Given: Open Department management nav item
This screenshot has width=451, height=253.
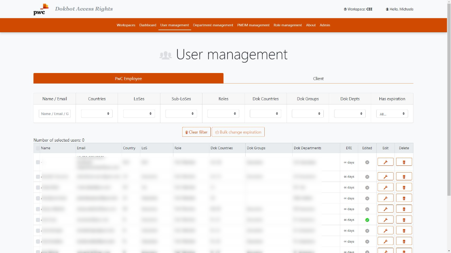Looking at the screenshot, I should point(213,25).
